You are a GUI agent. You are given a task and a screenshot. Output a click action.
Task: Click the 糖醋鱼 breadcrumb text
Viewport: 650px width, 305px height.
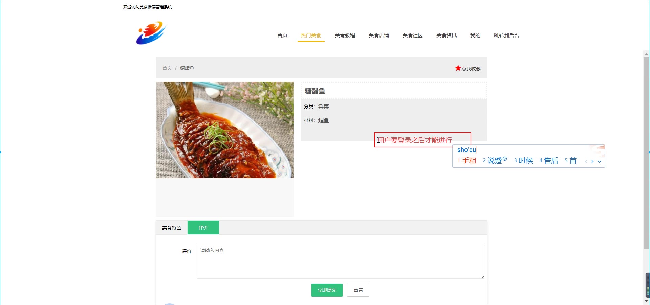[x=187, y=68]
